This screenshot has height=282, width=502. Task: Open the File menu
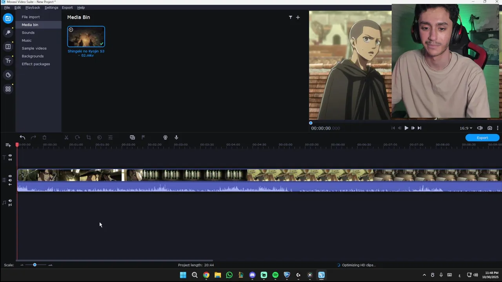(x=7, y=7)
